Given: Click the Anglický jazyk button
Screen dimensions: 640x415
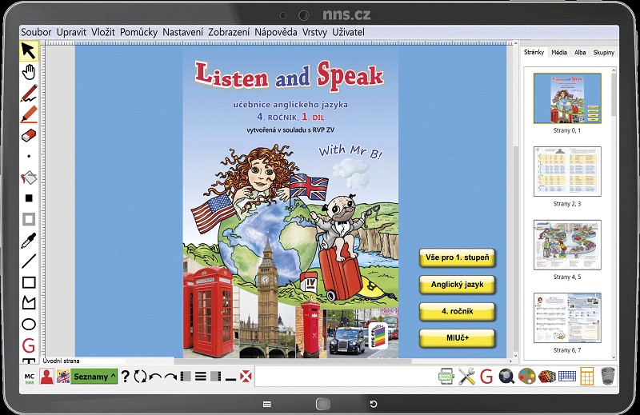Looking at the screenshot, I should [x=457, y=285].
